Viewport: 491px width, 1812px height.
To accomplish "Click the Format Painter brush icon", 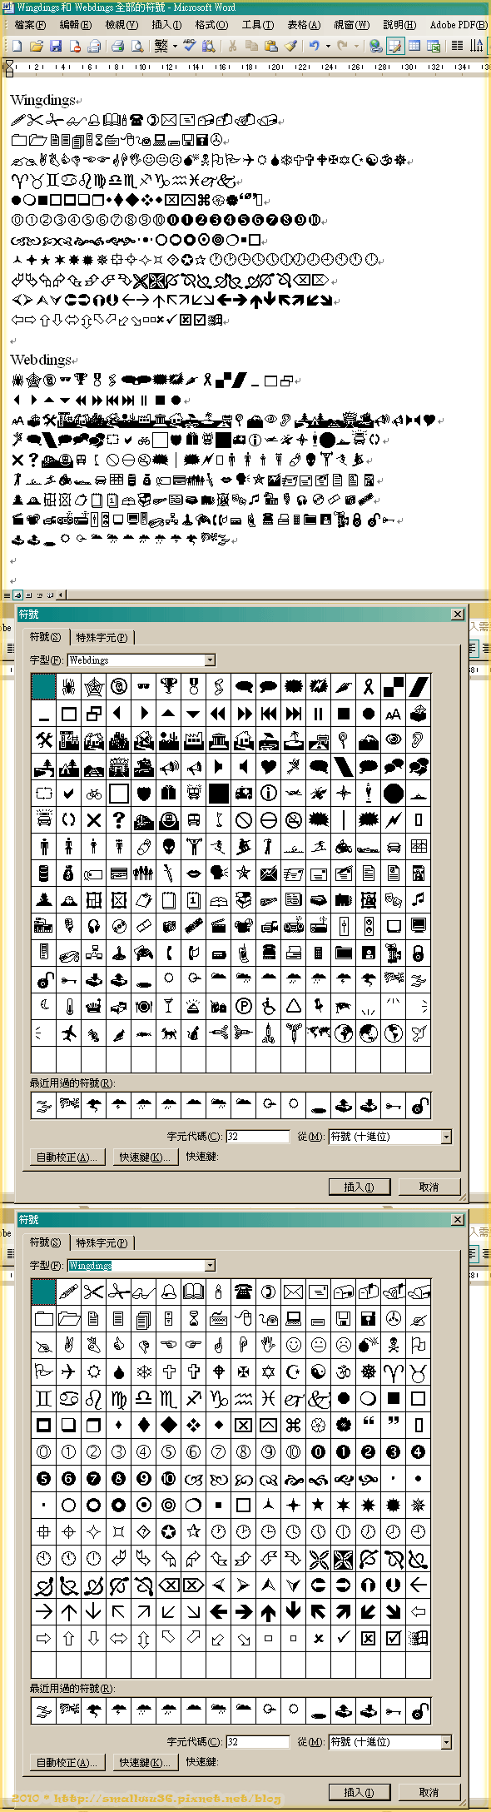I will [x=290, y=46].
